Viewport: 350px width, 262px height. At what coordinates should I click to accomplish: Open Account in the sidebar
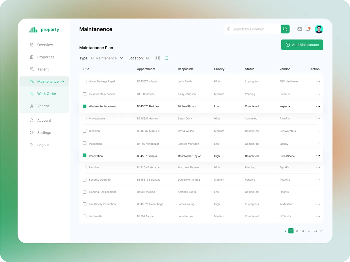pos(40,120)
